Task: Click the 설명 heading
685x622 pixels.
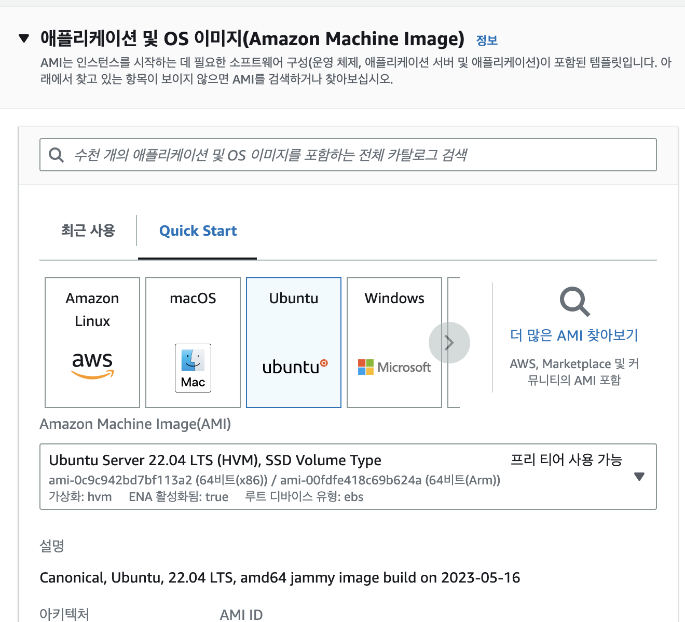Action: click(52, 546)
